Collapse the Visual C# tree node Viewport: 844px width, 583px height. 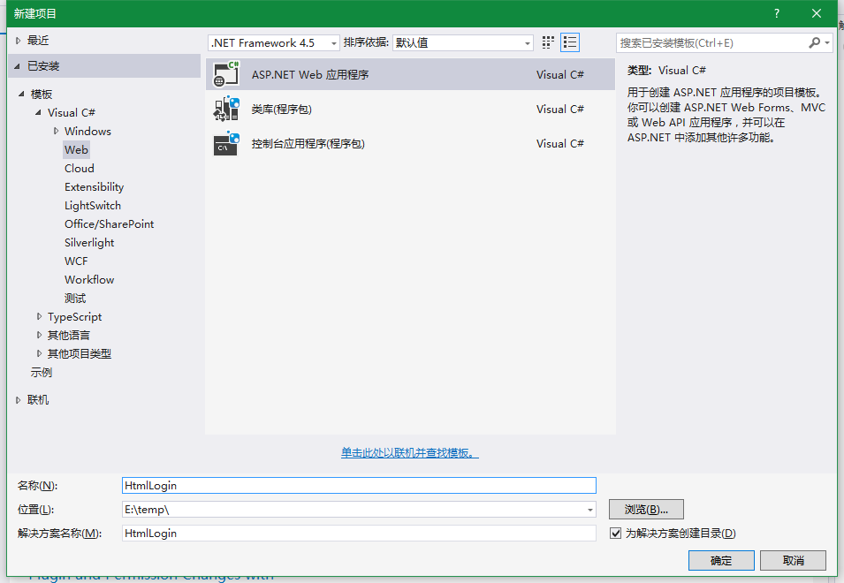pyautogui.click(x=39, y=113)
